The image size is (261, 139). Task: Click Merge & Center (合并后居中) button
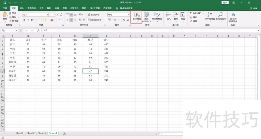[x=95, y=20]
